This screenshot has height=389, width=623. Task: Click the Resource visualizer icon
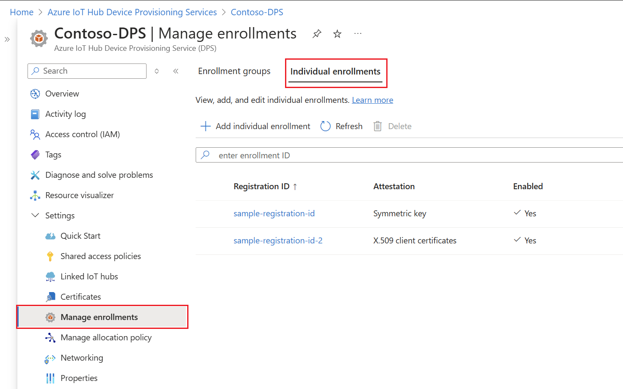35,195
